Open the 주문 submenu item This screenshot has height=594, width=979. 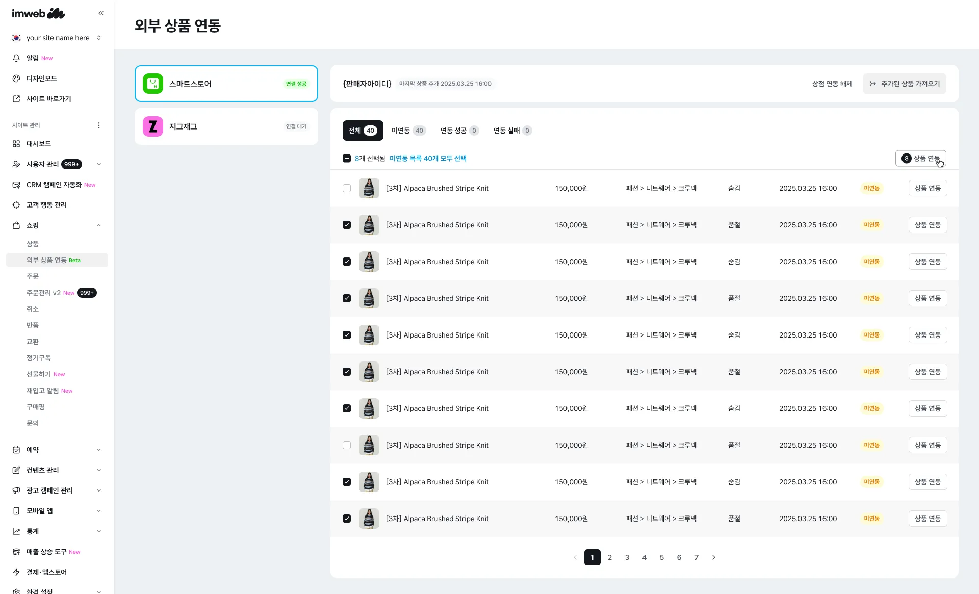click(x=33, y=276)
